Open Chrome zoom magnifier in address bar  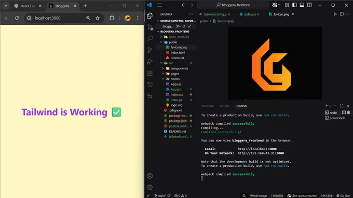pyautogui.click(x=88, y=18)
